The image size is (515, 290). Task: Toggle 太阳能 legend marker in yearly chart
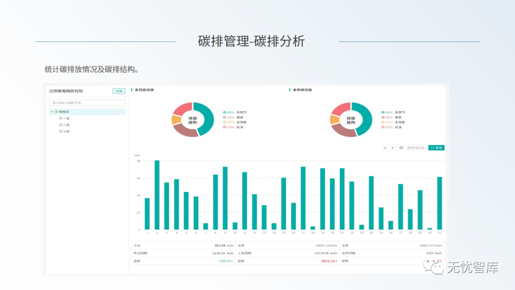[383, 122]
